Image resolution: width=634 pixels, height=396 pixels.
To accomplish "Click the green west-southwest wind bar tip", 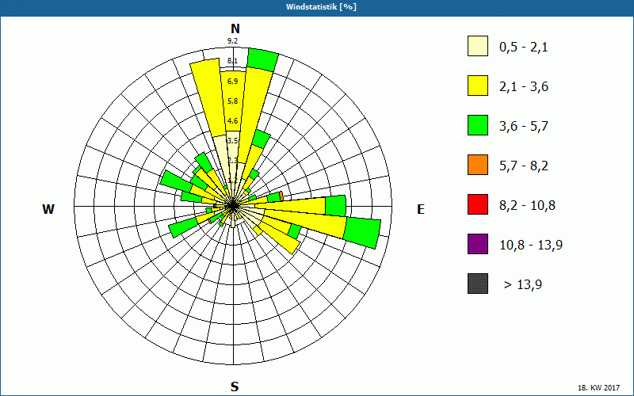I will coord(183,228).
